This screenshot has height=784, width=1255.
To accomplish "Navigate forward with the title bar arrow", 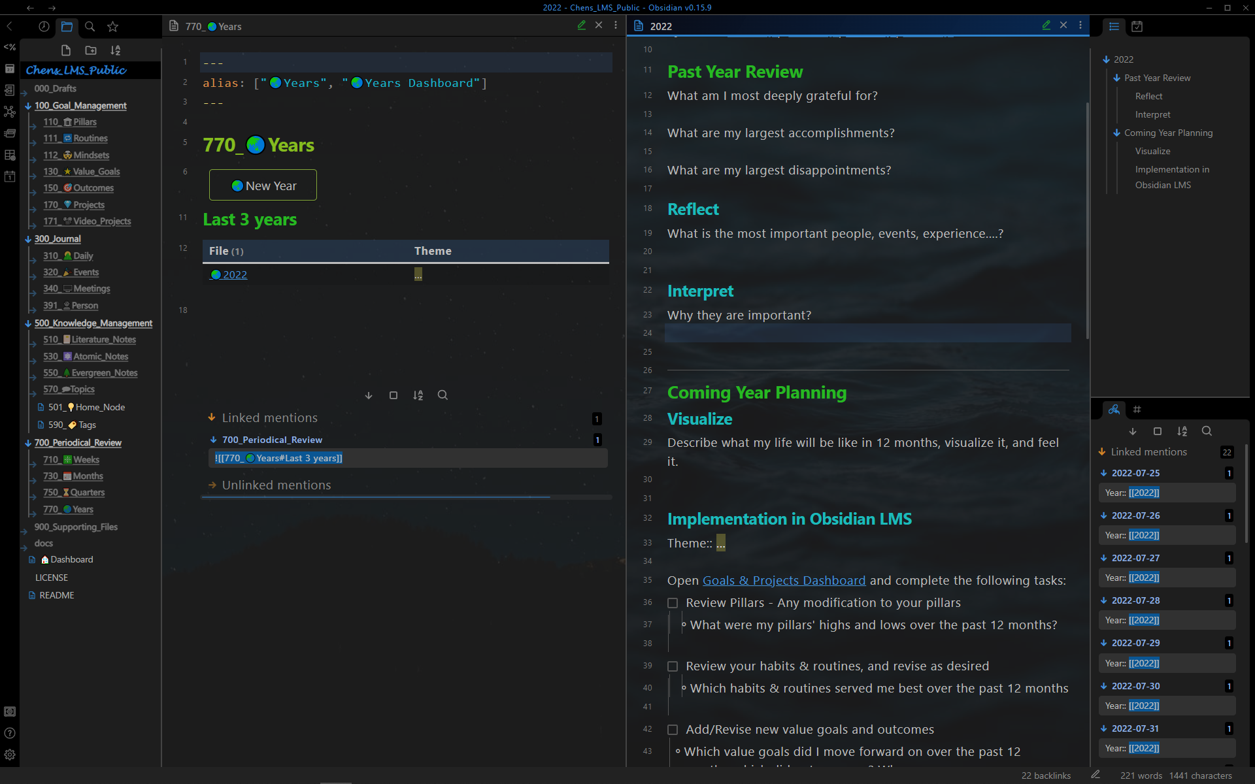I will pos(52,8).
